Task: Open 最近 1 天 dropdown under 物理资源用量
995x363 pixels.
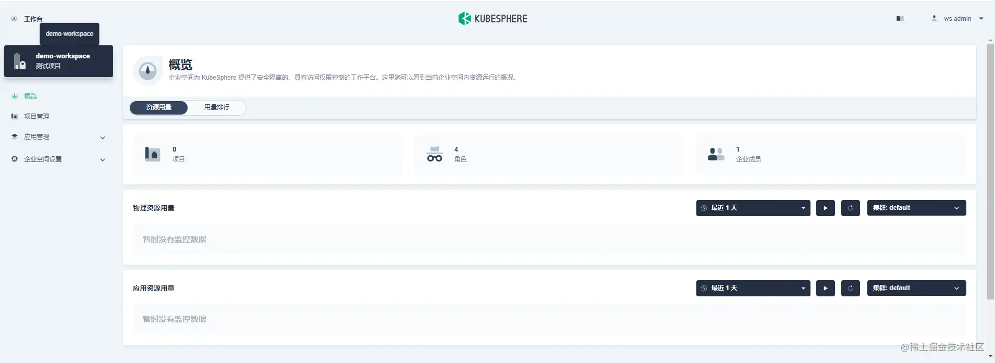Action: 753,208
